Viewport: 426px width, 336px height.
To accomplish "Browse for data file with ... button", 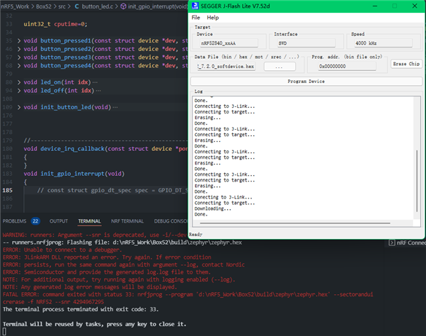I will 280,67.
